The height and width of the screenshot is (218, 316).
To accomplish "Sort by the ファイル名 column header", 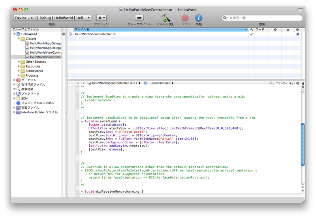I will 161,29.
